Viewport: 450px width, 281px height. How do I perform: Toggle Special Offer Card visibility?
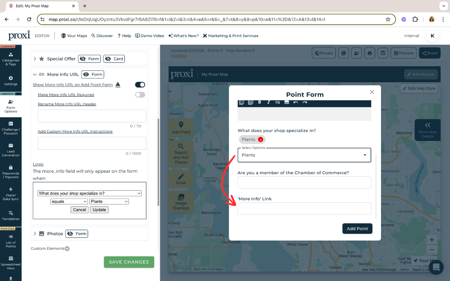coord(114,59)
